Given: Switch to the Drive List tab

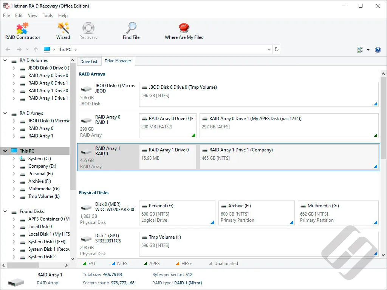Looking at the screenshot, I should 89,61.
